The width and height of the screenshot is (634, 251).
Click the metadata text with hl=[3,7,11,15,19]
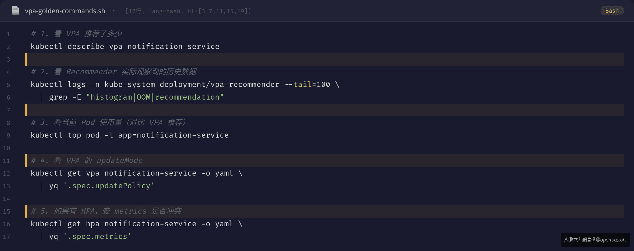[188, 11]
